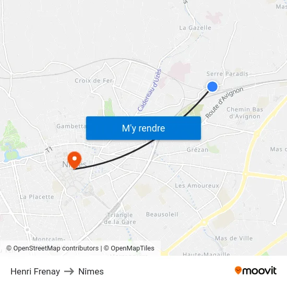Click the Cadereau d'Uzès waterway label

tap(150, 90)
